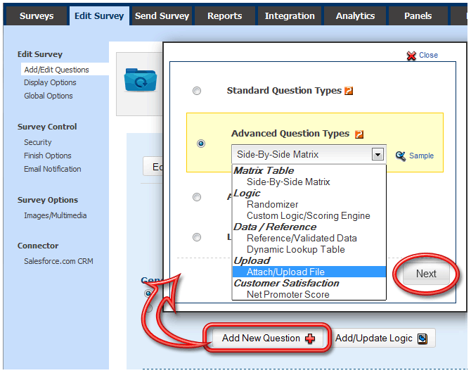This screenshot has height=373, width=471.
Task: Click help icon beside Advanced Question Types
Action: (x=359, y=134)
